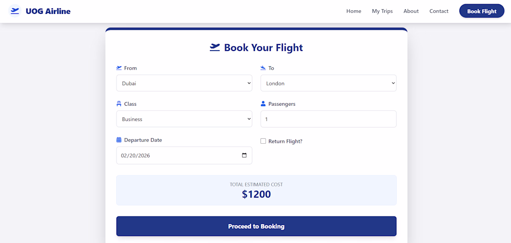Click the Departure Date input field
This screenshot has width=511, height=243.
click(x=177, y=155)
